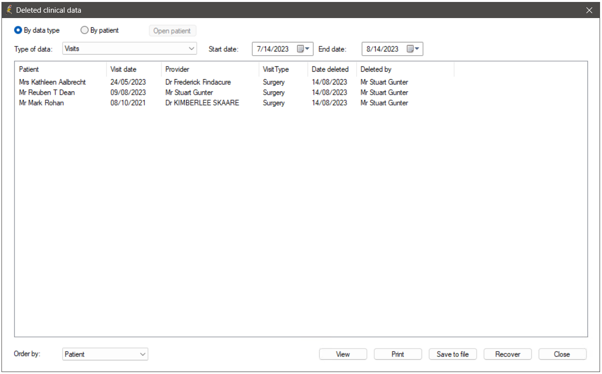The image size is (602, 374).
Task: Sort by the Provider column header
Action: pyautogui.click(x=210, y=69)
